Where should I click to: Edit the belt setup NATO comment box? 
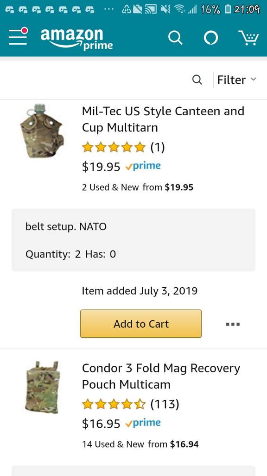coord(133,240)
